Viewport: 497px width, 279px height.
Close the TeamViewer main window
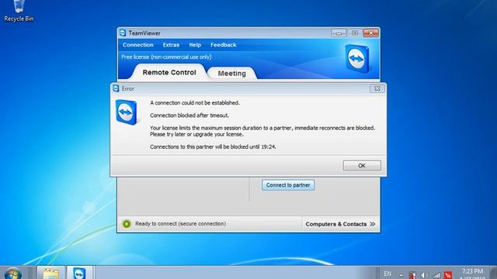click(371, 33)
